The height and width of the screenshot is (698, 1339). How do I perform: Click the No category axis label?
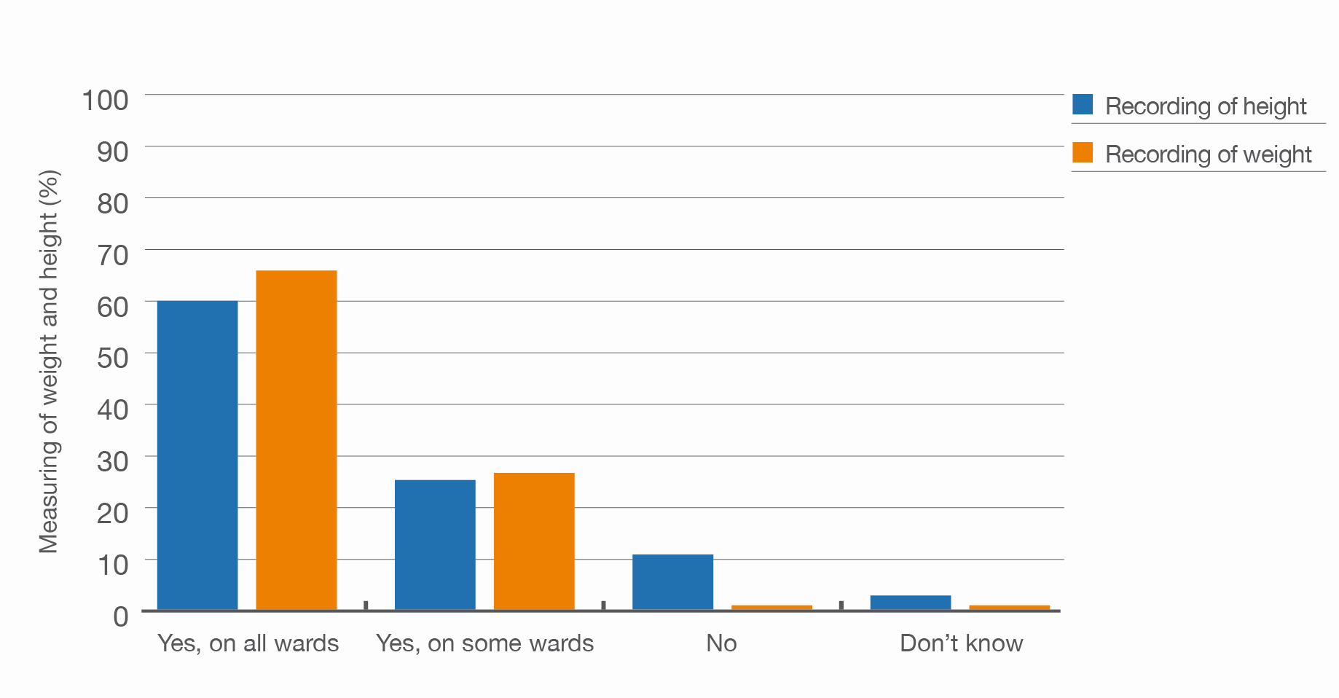point(721,643)
